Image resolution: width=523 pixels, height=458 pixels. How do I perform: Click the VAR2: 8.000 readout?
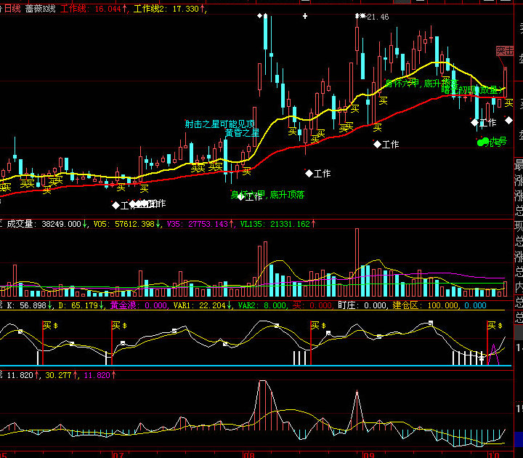(x=261, y=305)
